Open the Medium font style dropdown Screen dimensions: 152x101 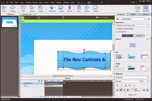coord(128,81)
